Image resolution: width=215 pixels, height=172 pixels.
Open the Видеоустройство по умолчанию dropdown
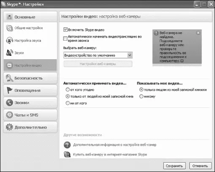click(98, 55)
